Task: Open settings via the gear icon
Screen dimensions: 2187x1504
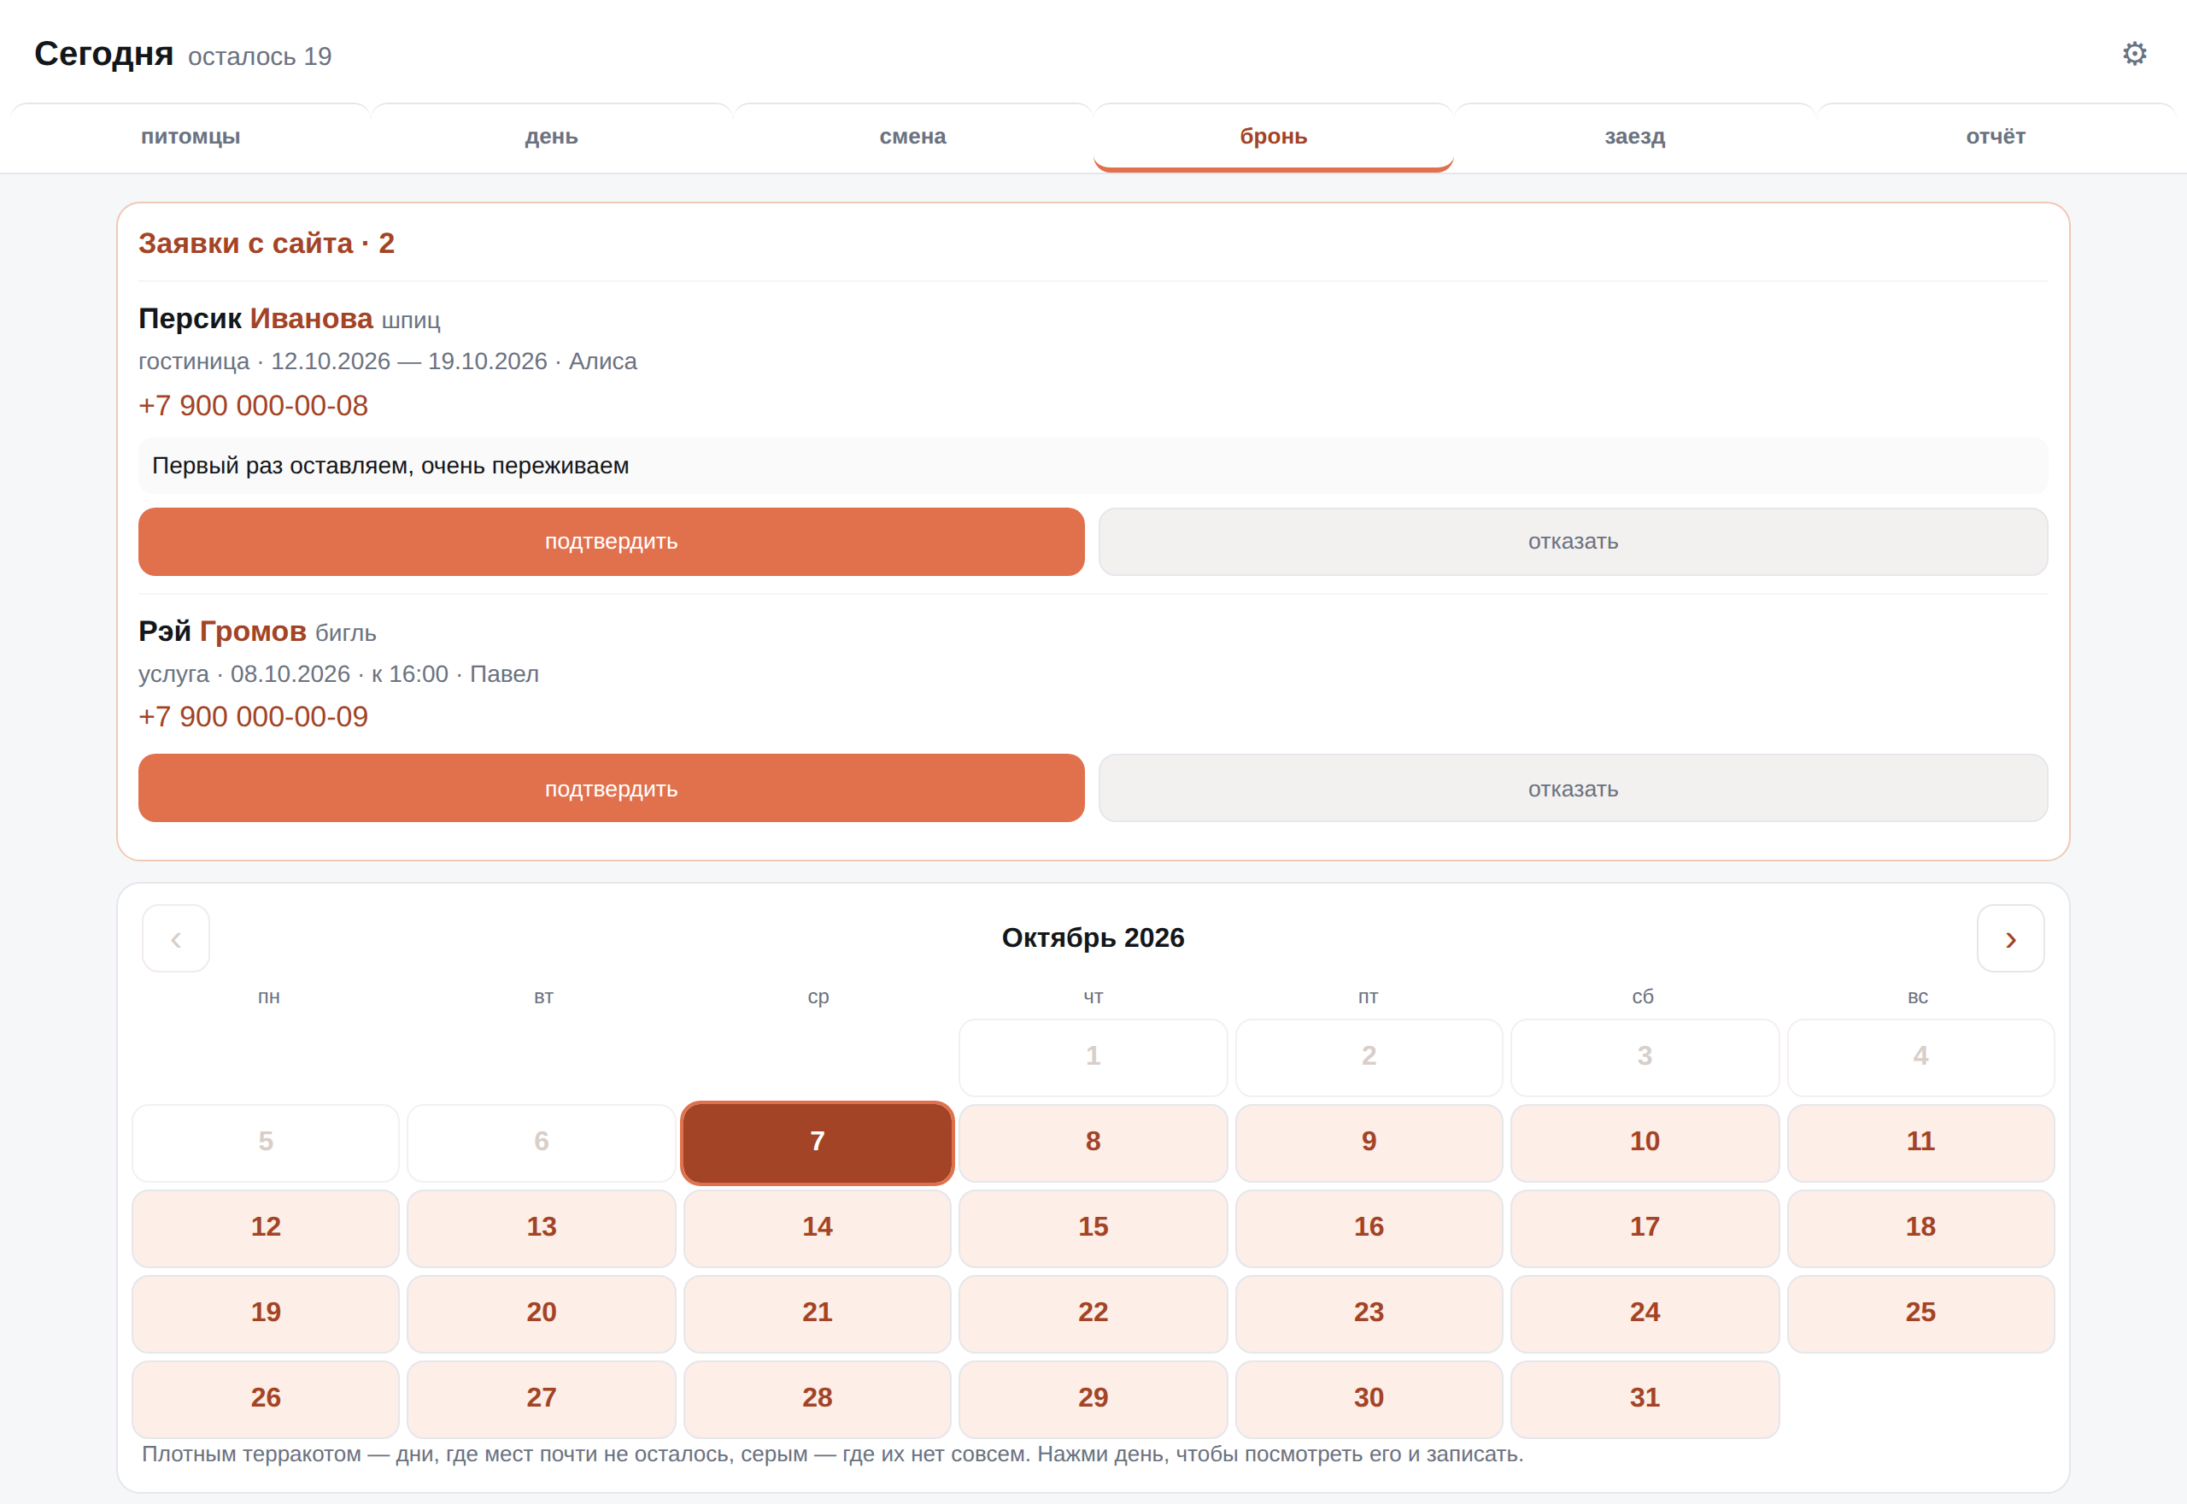Action: tap(2134, 54)
